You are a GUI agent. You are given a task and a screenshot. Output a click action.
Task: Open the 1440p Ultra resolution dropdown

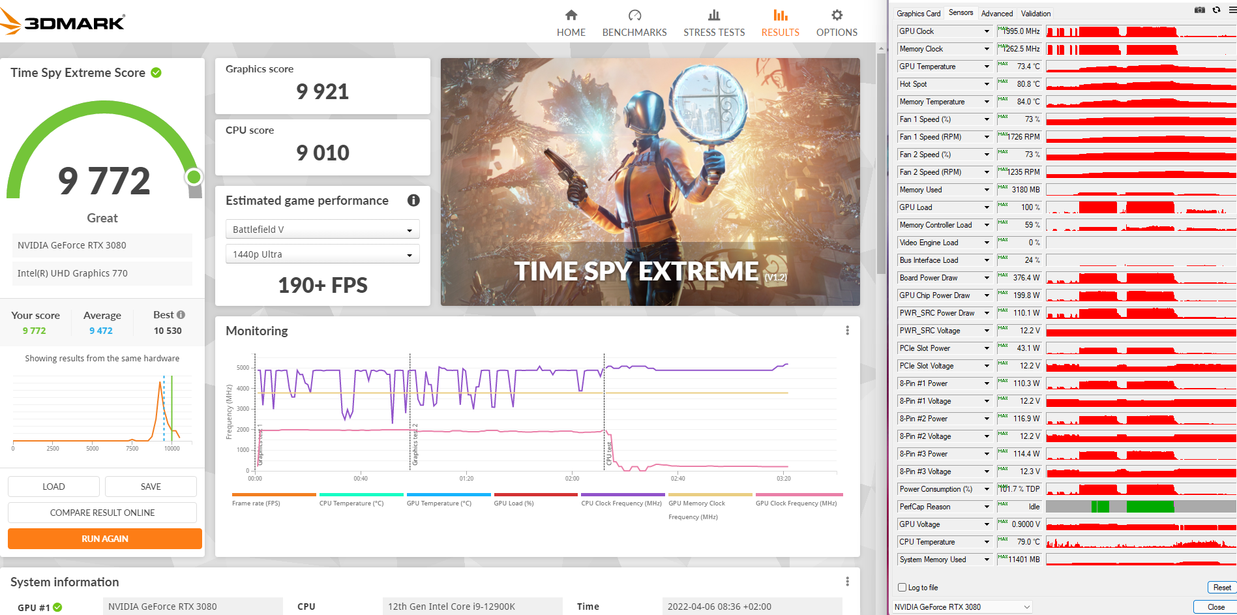[323, 254]
